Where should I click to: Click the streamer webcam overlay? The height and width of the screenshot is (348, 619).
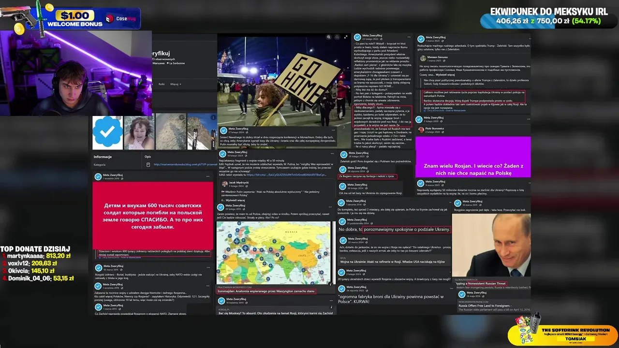tap(76, 73)
